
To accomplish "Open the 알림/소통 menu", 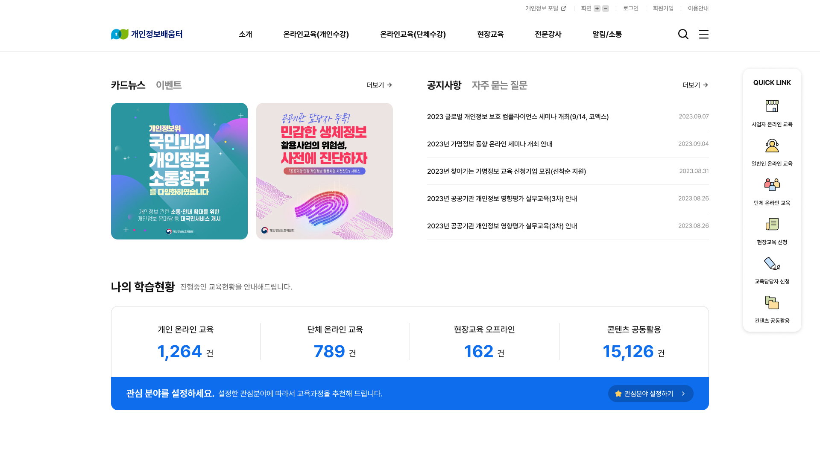I will [607, 34].
